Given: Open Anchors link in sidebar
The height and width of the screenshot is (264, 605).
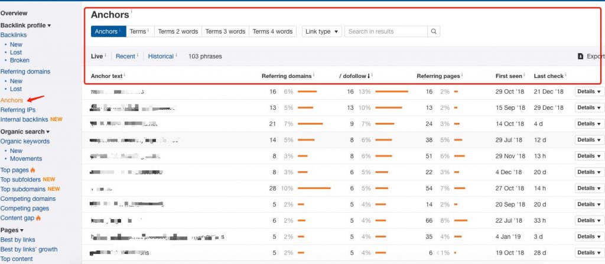Looking at the screenshot, I should point(12,100).
